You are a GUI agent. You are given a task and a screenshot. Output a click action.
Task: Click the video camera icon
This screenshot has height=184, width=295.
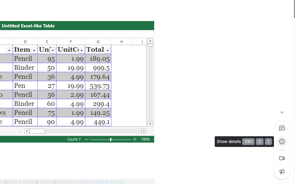282,158
